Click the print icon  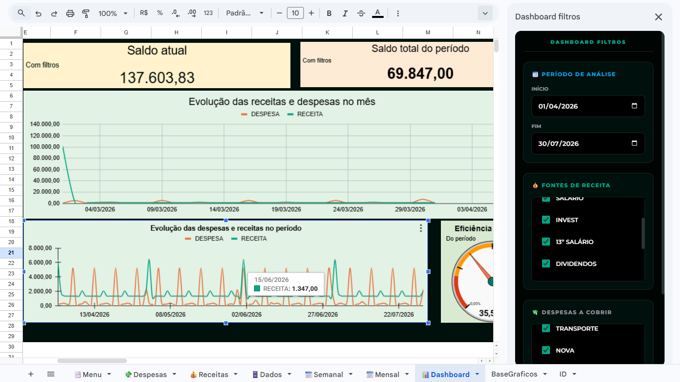click(70, 13)
